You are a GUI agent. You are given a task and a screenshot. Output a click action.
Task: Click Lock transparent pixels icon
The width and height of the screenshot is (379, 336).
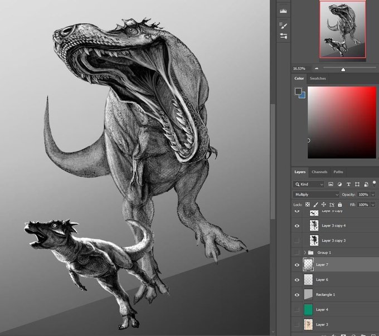308,204
